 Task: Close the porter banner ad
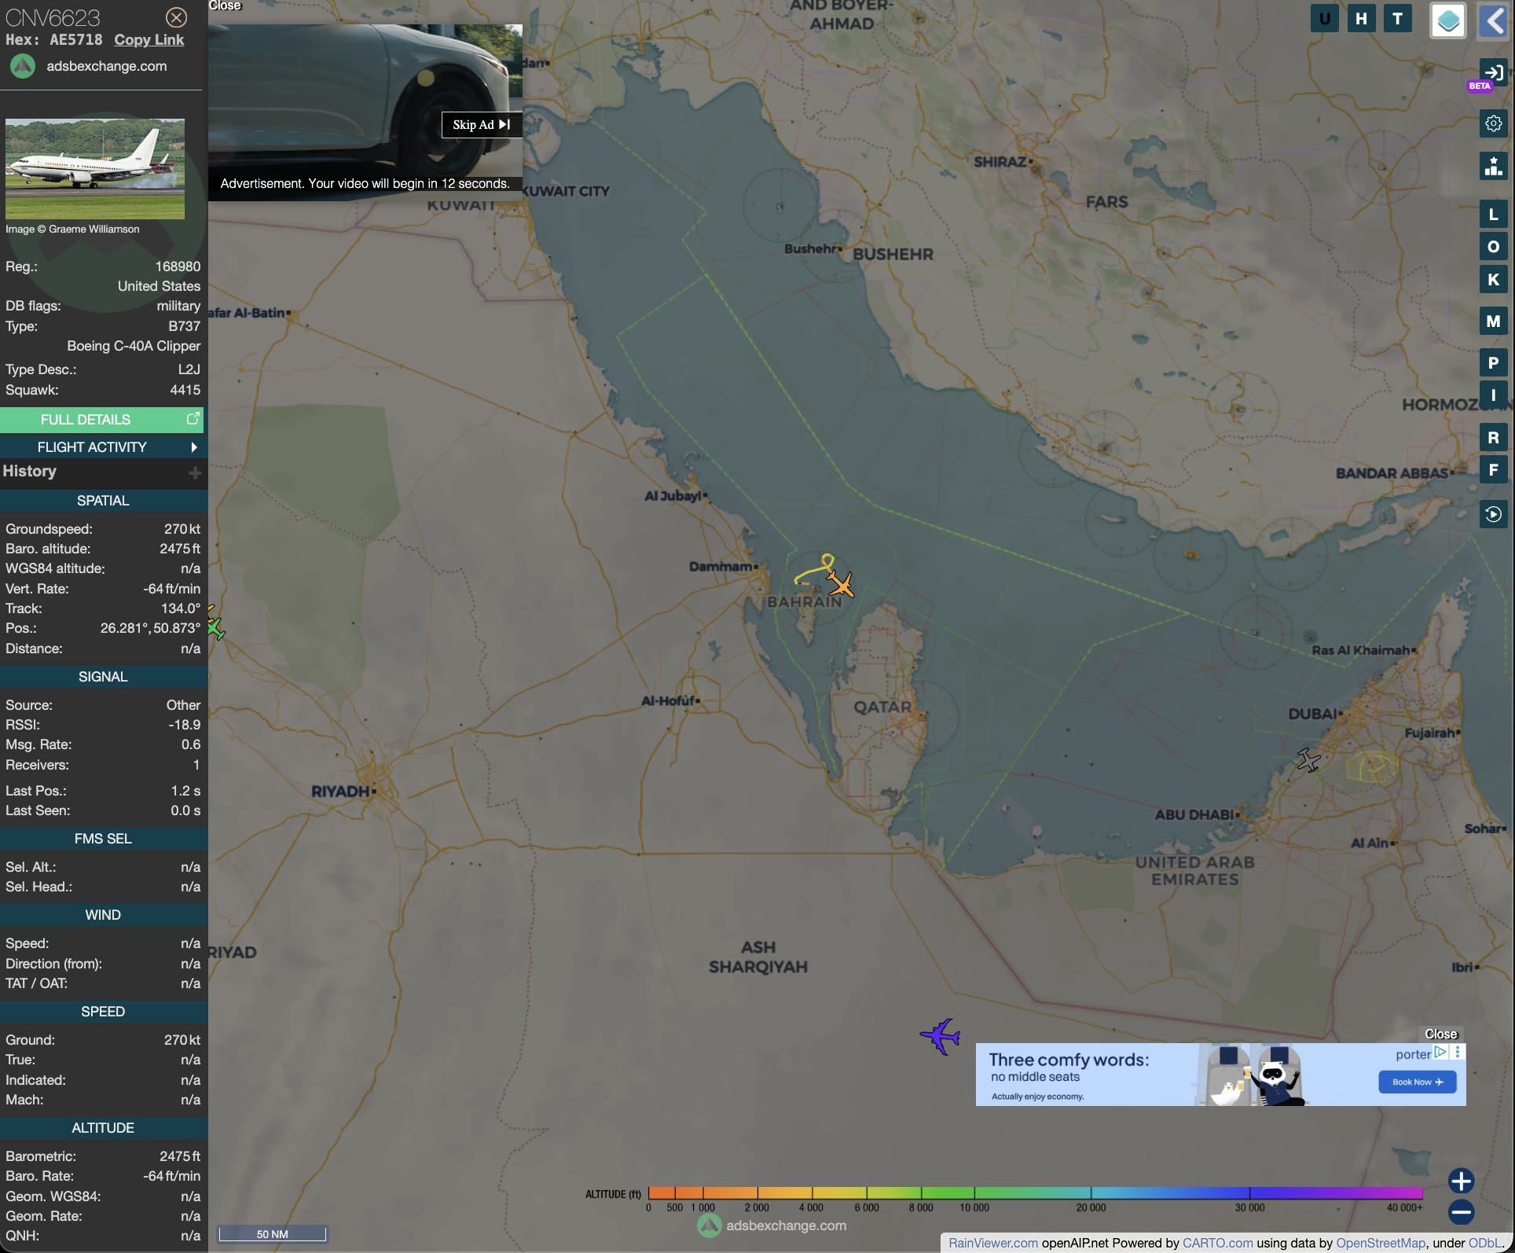(x=1441, y=1034)
